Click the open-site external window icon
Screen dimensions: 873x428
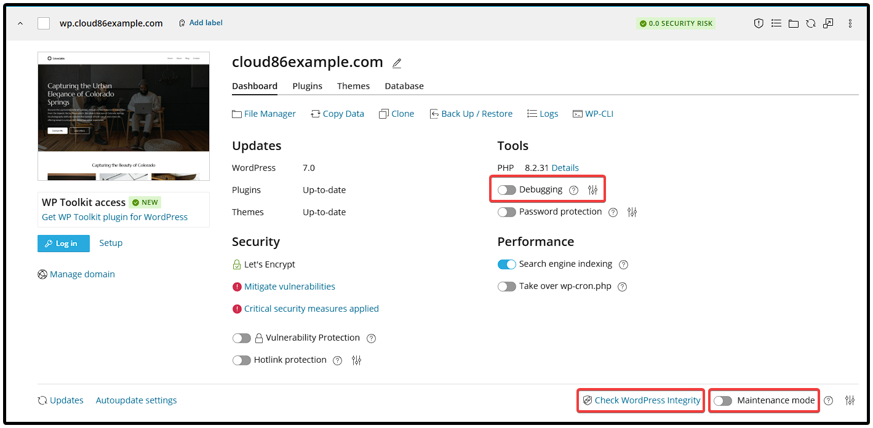tap(829, 23)
